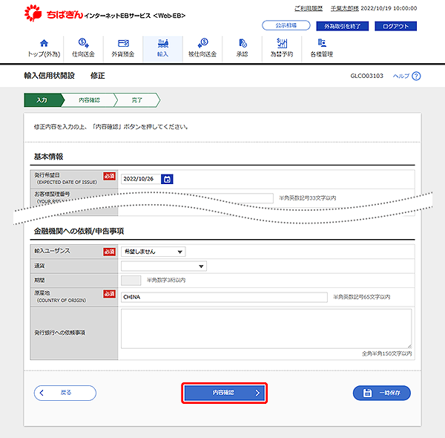Click the help question mark icon

(x=416, y=76)
